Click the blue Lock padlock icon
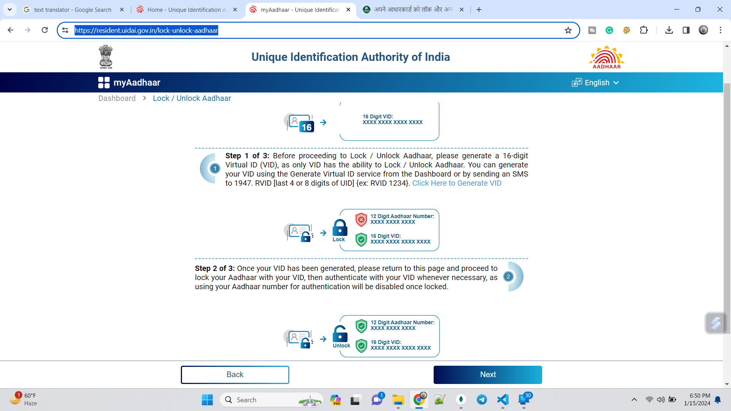The width and height of the screenshot is (731, 411). 340,228
